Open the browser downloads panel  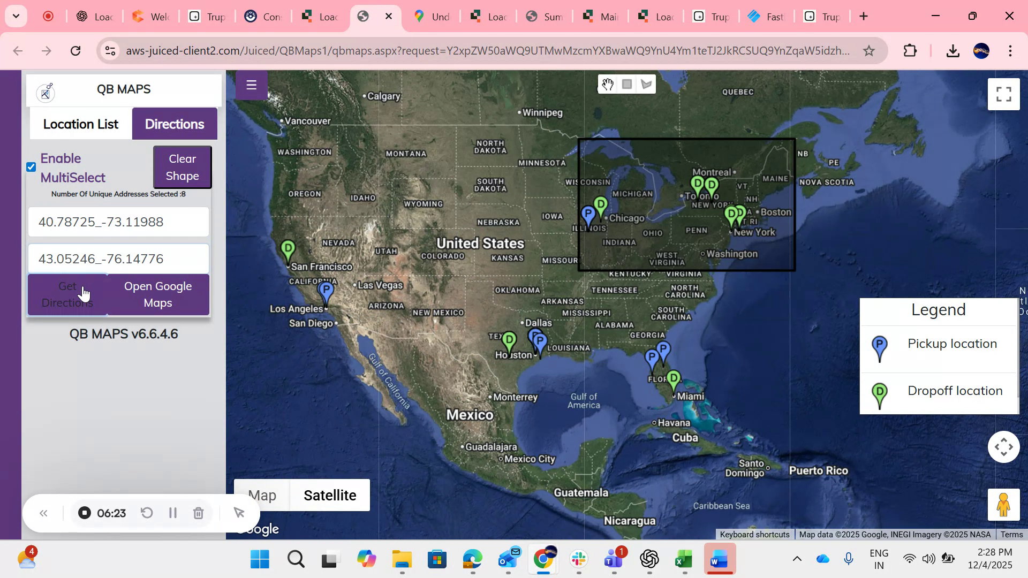click(953, 51)
